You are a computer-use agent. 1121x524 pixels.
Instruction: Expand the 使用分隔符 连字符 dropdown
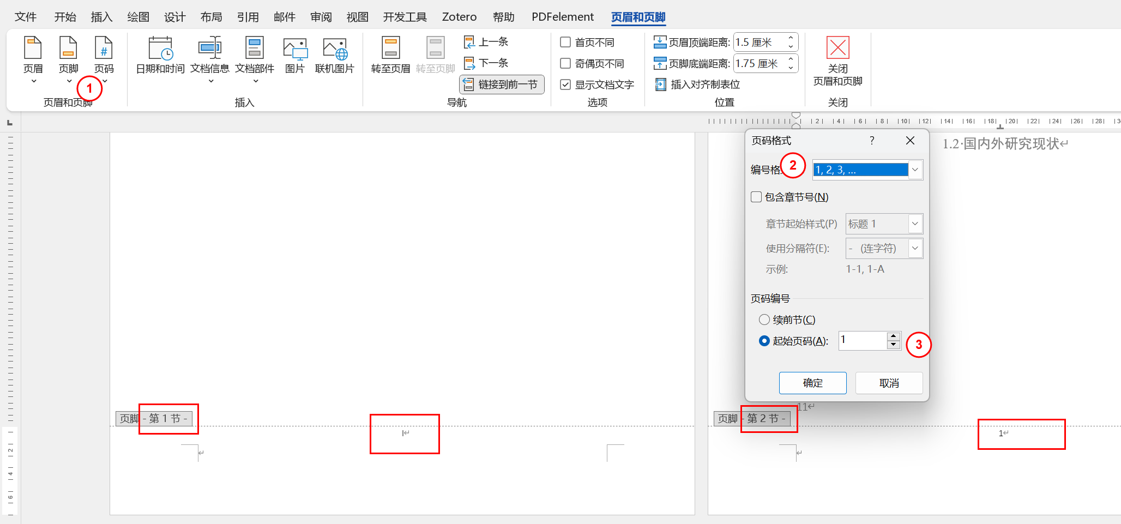tap(915, 248)
